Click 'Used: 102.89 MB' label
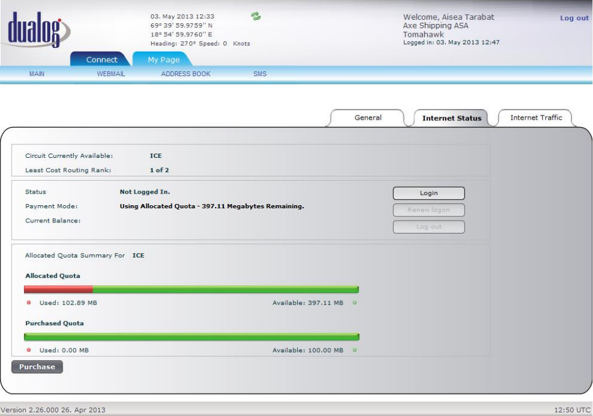The image size is (593, 416). tap(68, 303)
